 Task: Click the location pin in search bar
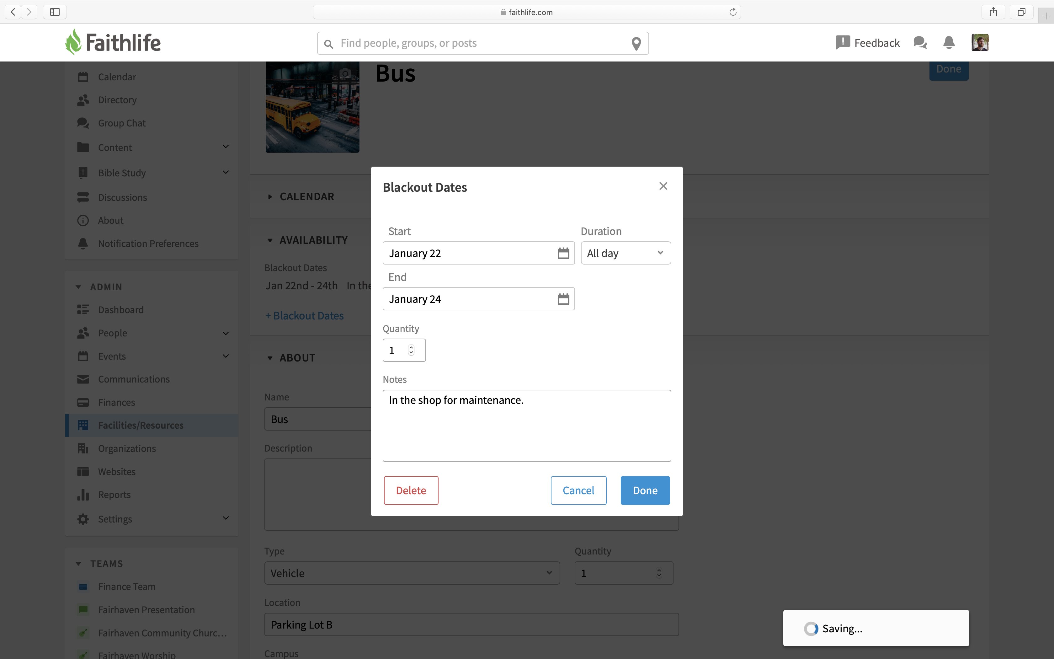pyautogui.click(x=636, y=43)
